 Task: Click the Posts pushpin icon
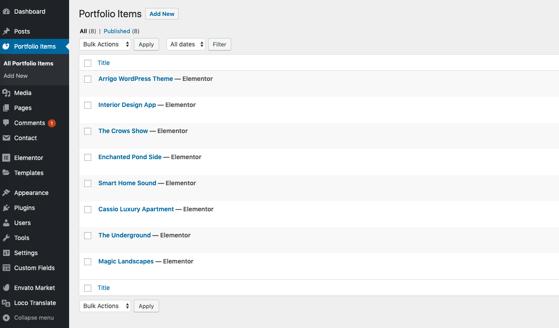click(6, 31)
